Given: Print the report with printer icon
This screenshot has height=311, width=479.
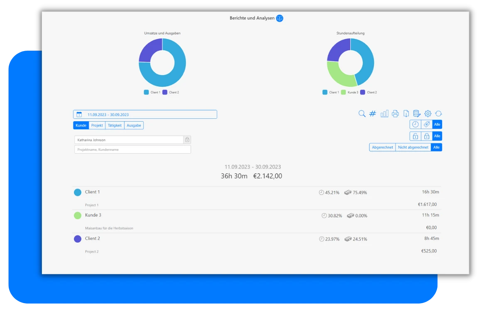Looking at the screenshot, I should pyautogui.click(x=395, y=114).
